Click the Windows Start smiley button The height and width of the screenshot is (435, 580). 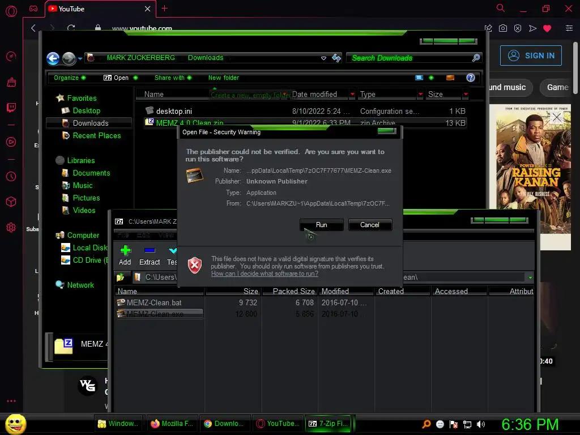[15, 424]
